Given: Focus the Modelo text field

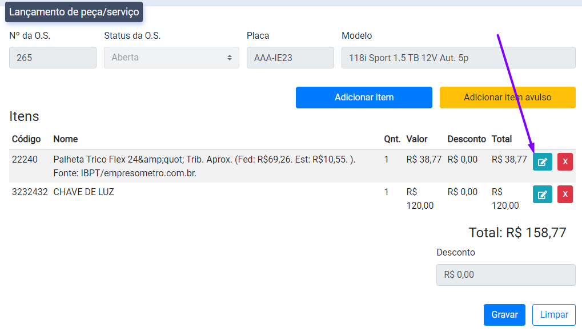Looking at the screenshot, I should click(458, 58).
